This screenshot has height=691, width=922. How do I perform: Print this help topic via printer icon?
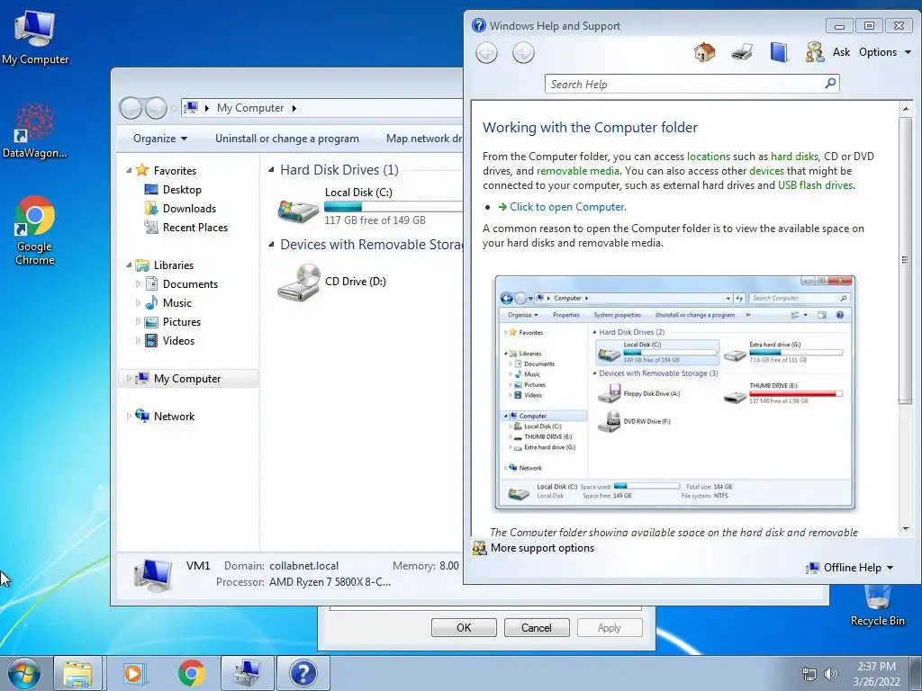click(x=742, y=52)
